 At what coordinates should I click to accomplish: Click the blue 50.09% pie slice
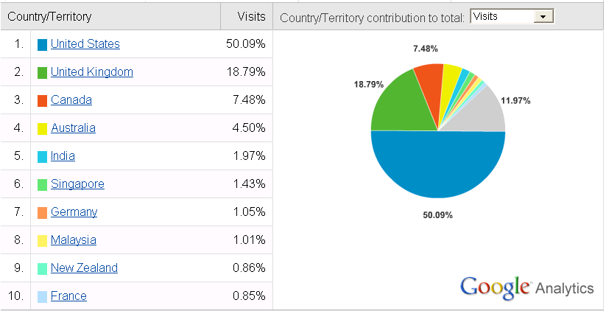[x=438, y=166]
